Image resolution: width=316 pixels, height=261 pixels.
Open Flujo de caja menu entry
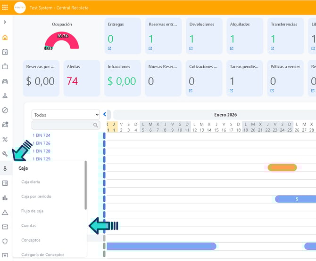pos(33,211)
